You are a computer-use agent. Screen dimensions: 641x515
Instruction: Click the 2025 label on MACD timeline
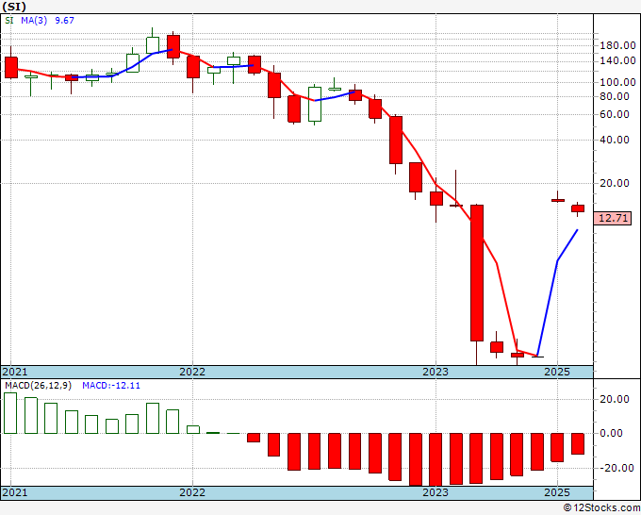tap(557, 492)
